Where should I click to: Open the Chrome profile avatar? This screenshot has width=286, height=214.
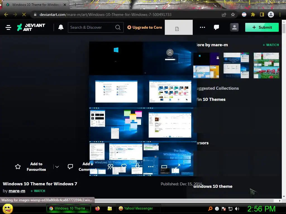point(271,14)
